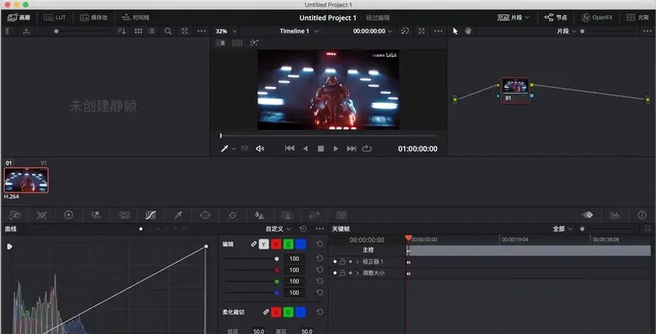
Task: Toggle the curve channel link icon
Action: [x=253, y=244]
